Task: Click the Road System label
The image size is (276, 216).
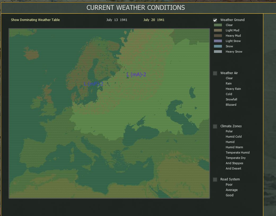Action: (x=230, y=179)
